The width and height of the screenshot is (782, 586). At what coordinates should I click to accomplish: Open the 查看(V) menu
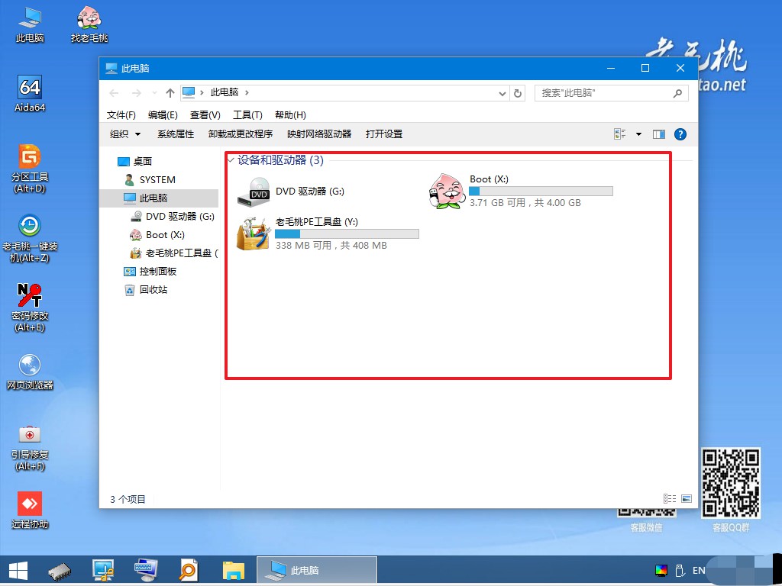pos(205,115)
